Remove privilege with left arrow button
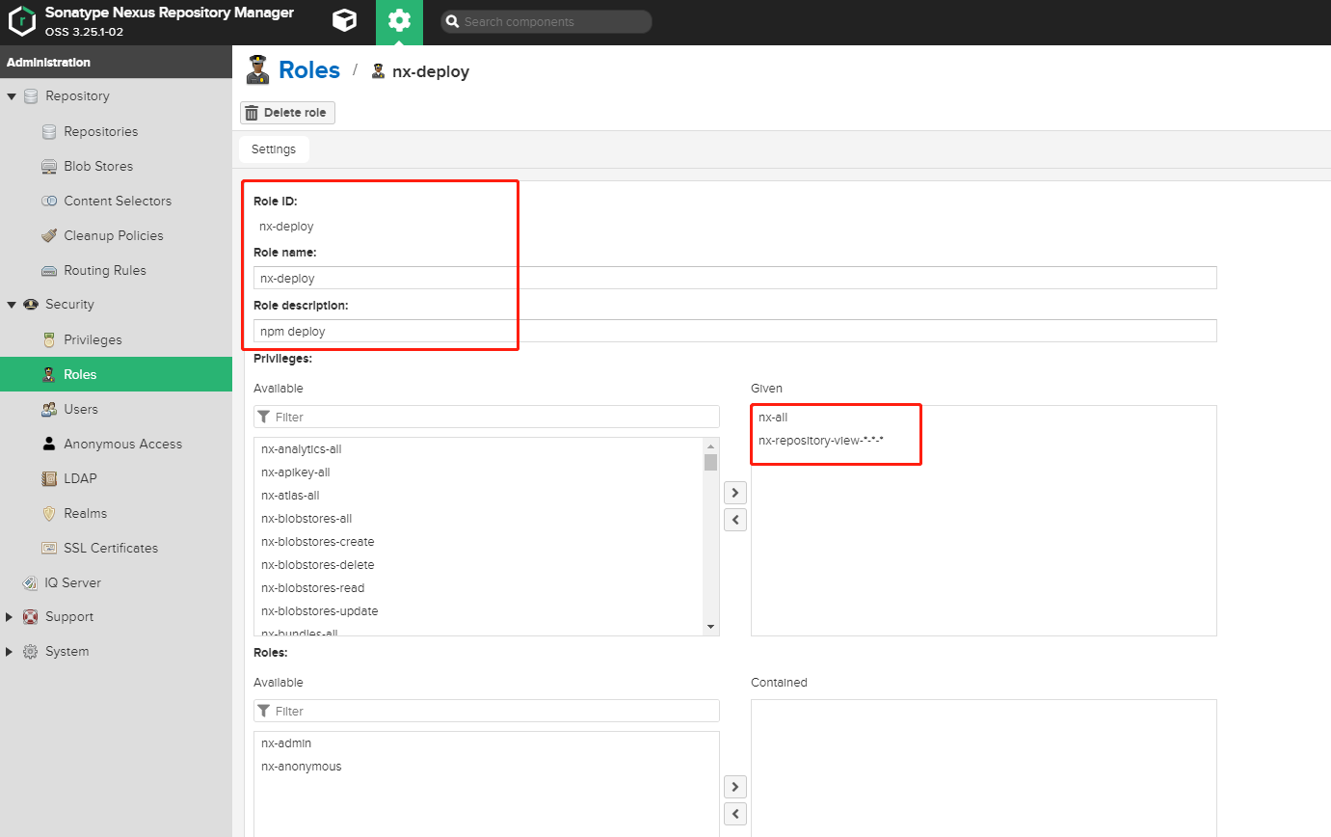The height and width of the screenshot is (837, 1331). coord(734,520)
